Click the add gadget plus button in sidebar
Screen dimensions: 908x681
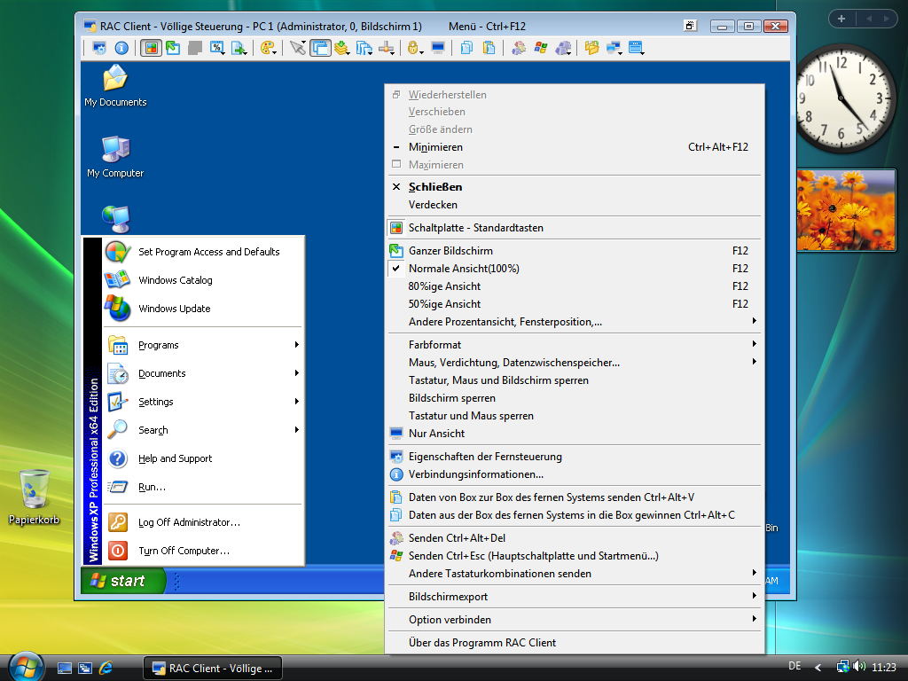(841, 19)
